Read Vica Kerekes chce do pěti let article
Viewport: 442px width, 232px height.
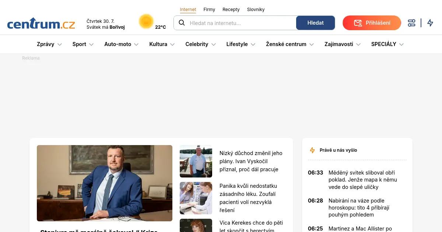(x=251, y=226)
